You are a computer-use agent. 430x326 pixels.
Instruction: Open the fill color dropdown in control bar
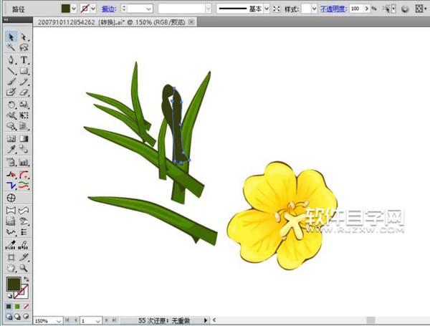(x=74, y=9)
